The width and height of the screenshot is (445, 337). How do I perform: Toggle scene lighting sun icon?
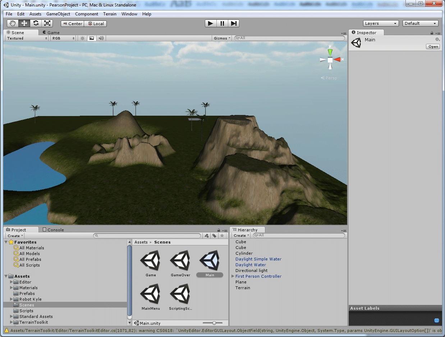(x=82, y=38)
